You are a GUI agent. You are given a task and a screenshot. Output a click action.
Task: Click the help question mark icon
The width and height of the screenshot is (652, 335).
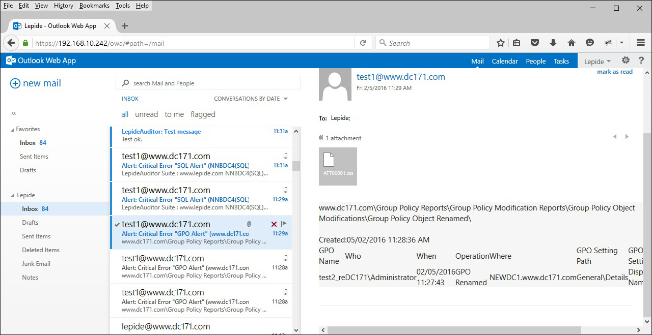coord(641,60)
